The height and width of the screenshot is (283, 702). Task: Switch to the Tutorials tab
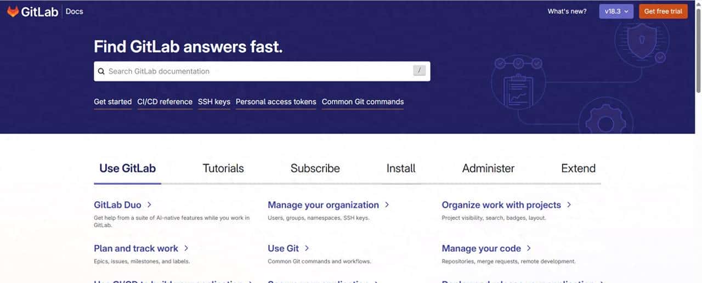pos(223,168)
